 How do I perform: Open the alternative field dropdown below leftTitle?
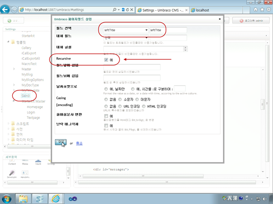(126, 37)
